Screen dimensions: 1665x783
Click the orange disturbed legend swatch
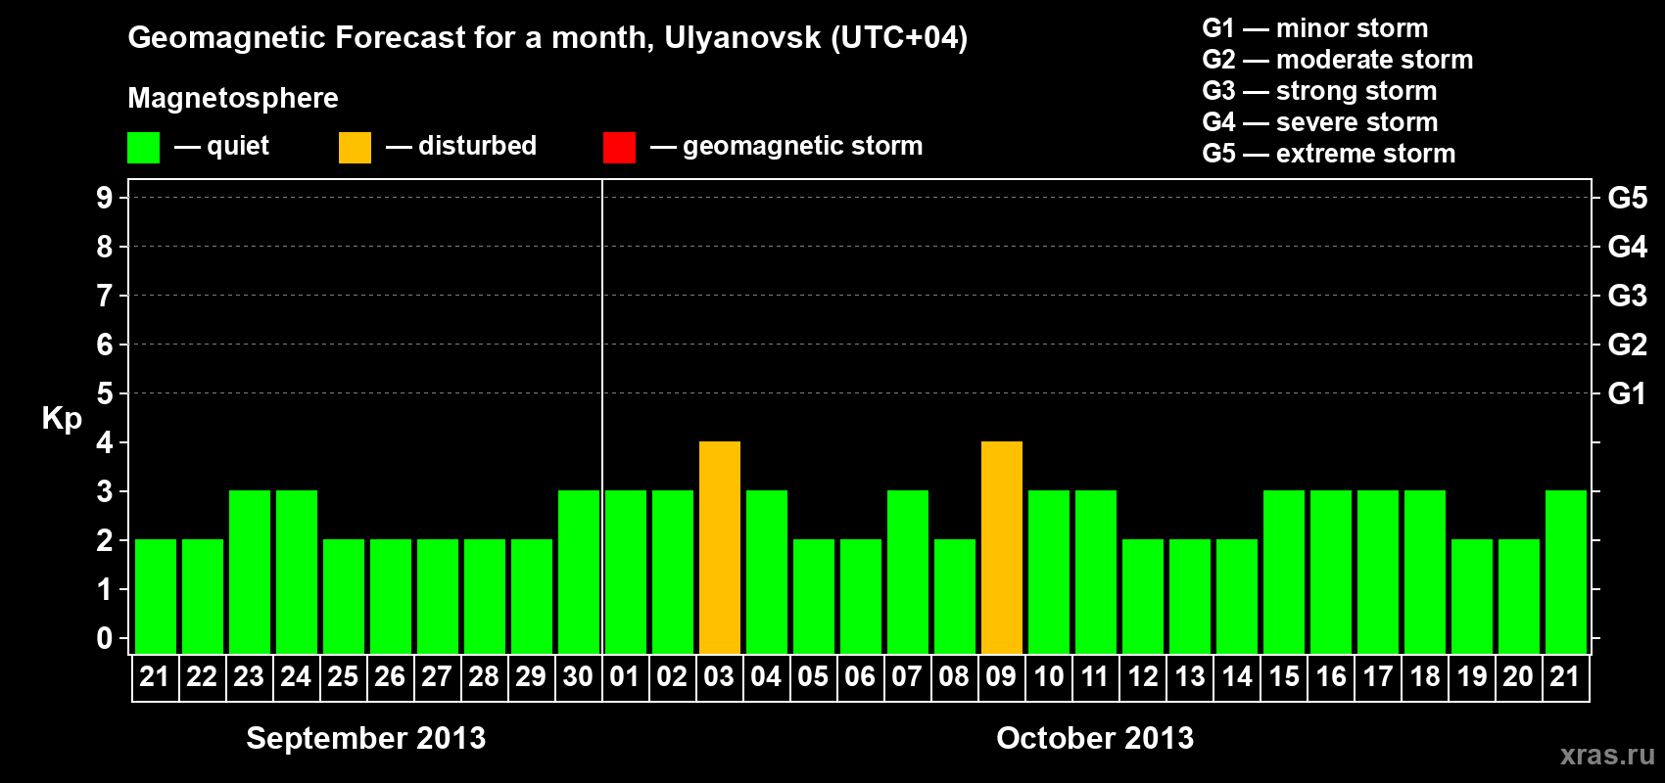[355, 148]
